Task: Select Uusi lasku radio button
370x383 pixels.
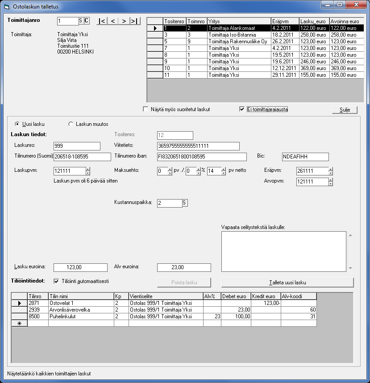Action: [x=17, y=124]
